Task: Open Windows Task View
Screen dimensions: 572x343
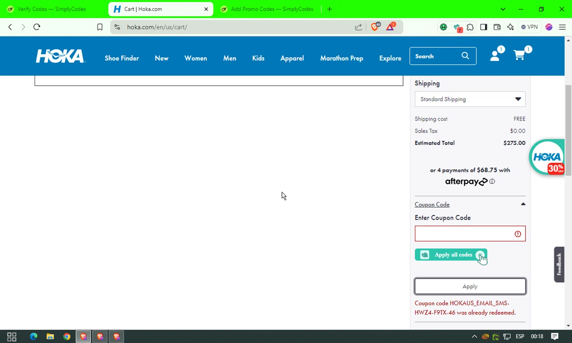Action: 12,337
